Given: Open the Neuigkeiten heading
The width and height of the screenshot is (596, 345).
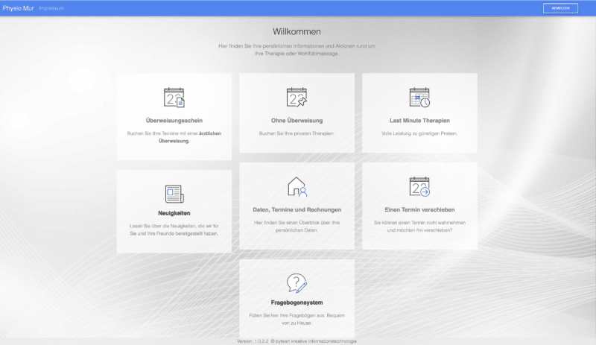Looking at the screenshot, I should point(174,213).
